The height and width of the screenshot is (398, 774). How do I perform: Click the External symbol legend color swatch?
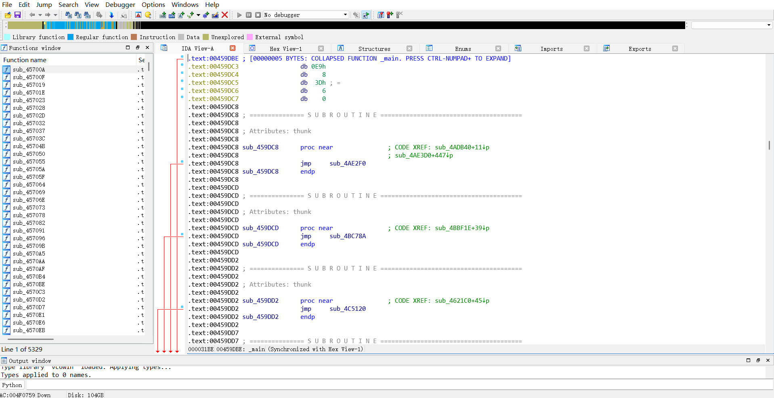(x=250, y=37)
